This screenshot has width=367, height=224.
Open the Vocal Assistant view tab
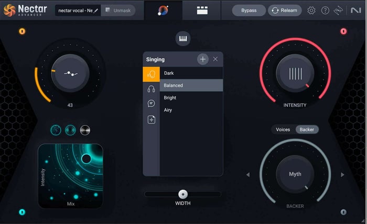point(163,10)
